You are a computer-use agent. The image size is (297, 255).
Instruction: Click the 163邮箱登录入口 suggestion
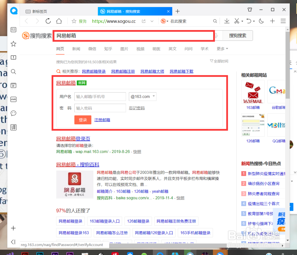tap(105, 221)
